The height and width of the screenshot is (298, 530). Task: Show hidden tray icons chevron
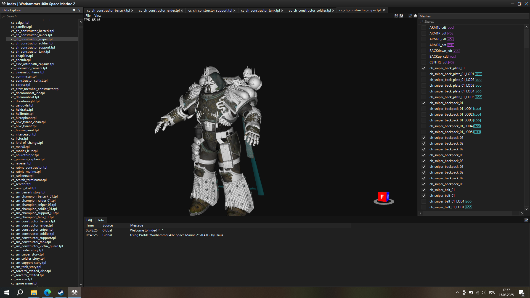[457, 292]
